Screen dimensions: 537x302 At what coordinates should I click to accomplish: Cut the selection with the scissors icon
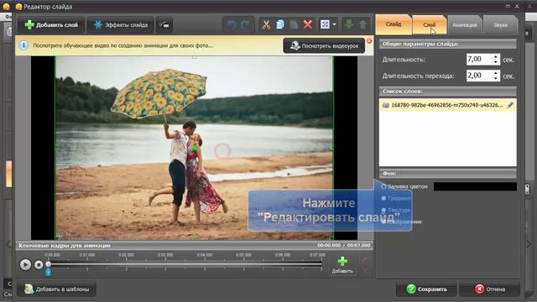pos(266,24)
